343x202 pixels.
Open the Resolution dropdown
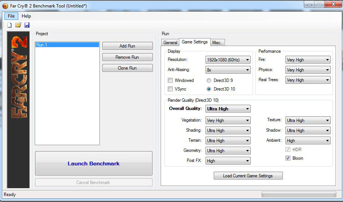[x=228, y=59]
